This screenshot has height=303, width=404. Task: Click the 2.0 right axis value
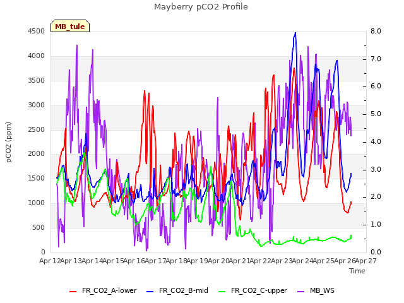pyautogui.click(x=376, y=197)
